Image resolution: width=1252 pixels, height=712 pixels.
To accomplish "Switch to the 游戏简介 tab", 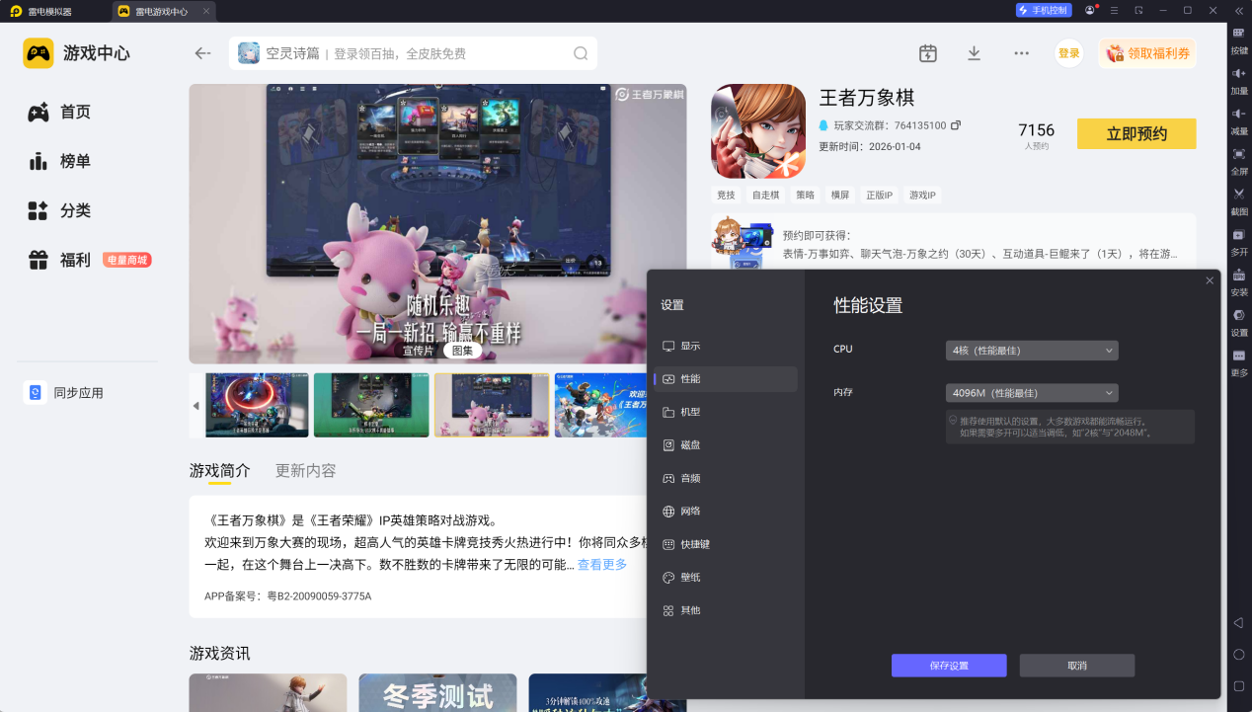I will pyautogui.click(x=220, y=470).
